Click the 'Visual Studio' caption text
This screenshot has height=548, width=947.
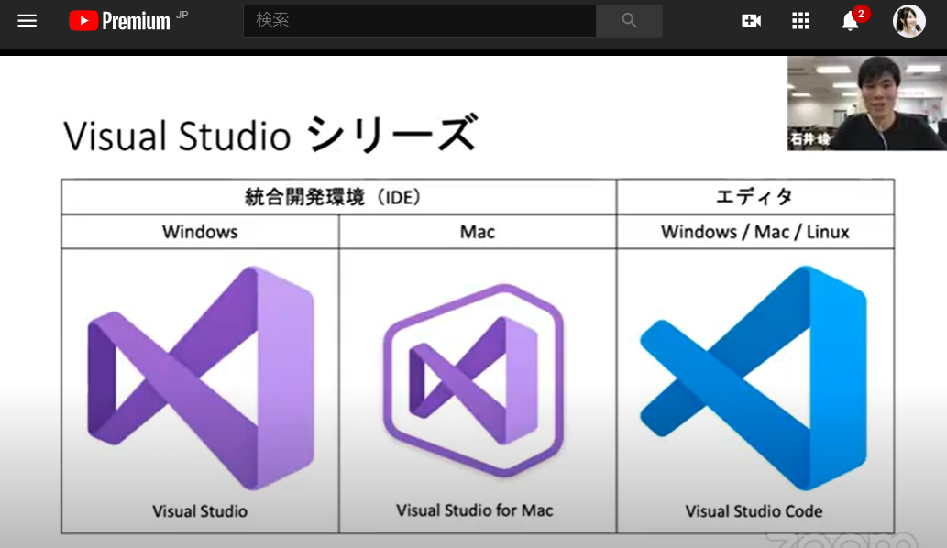pyautogui.click(x=200, y=511)
